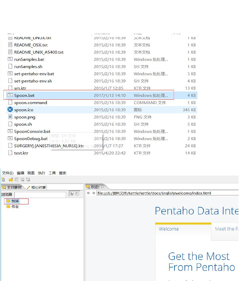The image size is (239, 281).
Task: Click the runSamples.bat file icon
Action: click(10, 59)
